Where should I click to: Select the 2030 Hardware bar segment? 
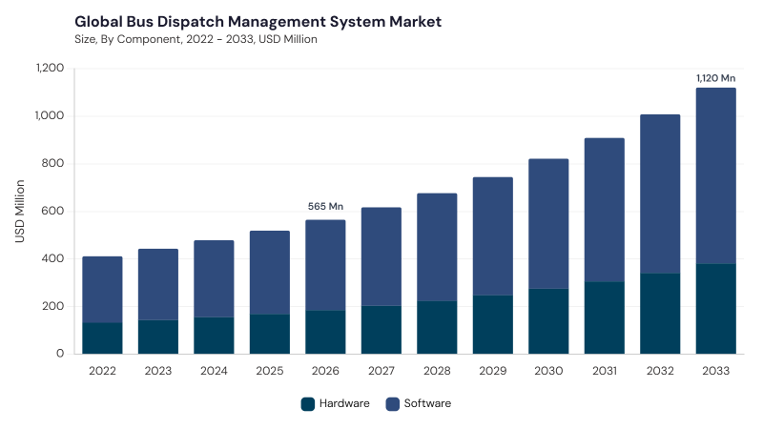coord(548,321)
